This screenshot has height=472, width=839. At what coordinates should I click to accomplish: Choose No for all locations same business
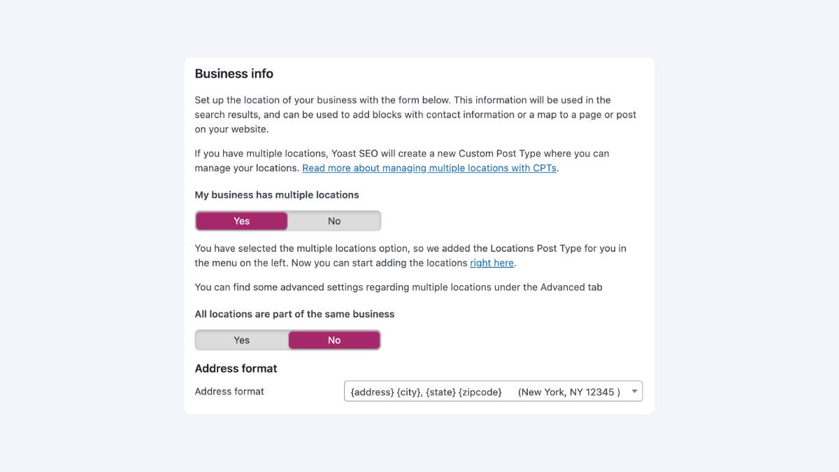tap(334, 341)
